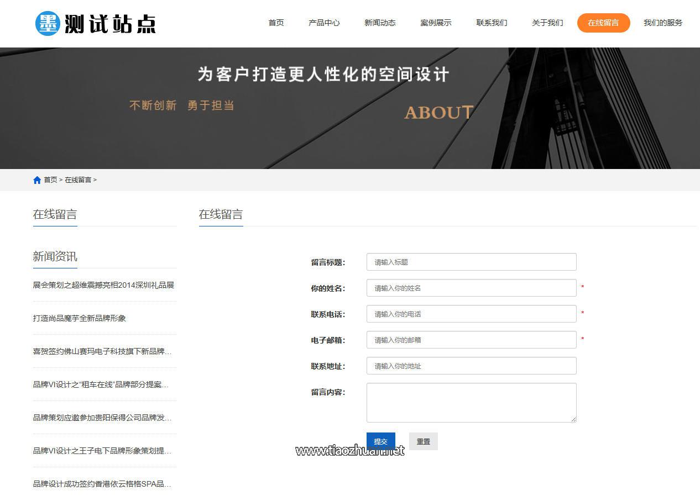700x496 pixels.
Task: Select the 电子邮箱 email field
Action: 471,340
